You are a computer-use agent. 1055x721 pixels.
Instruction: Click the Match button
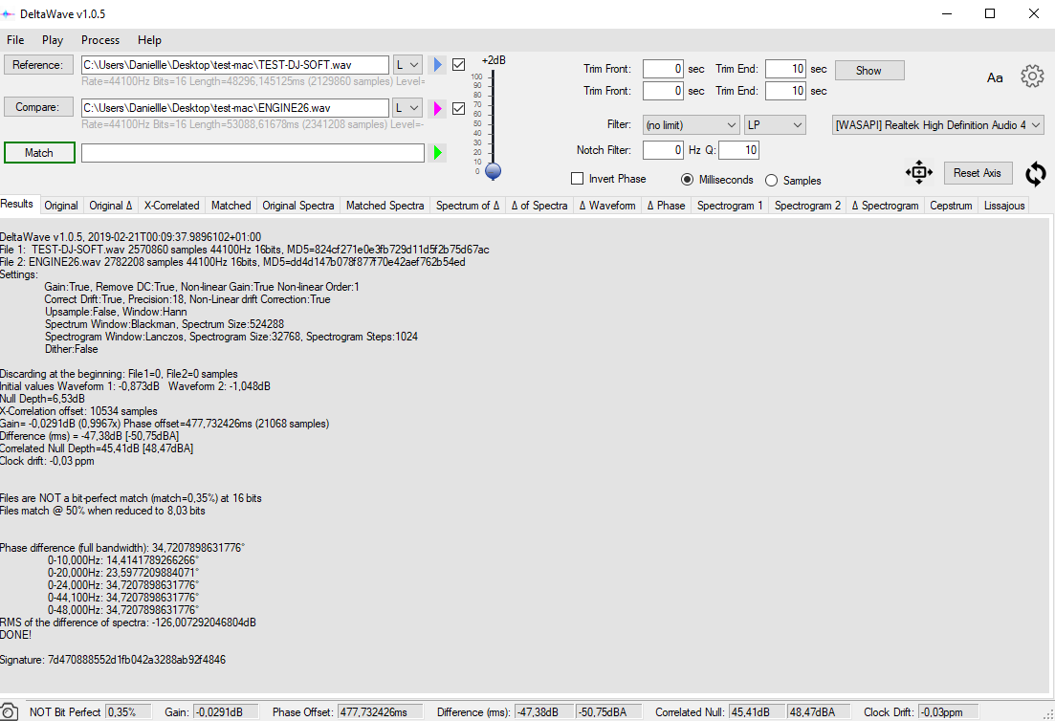point(39,153)
